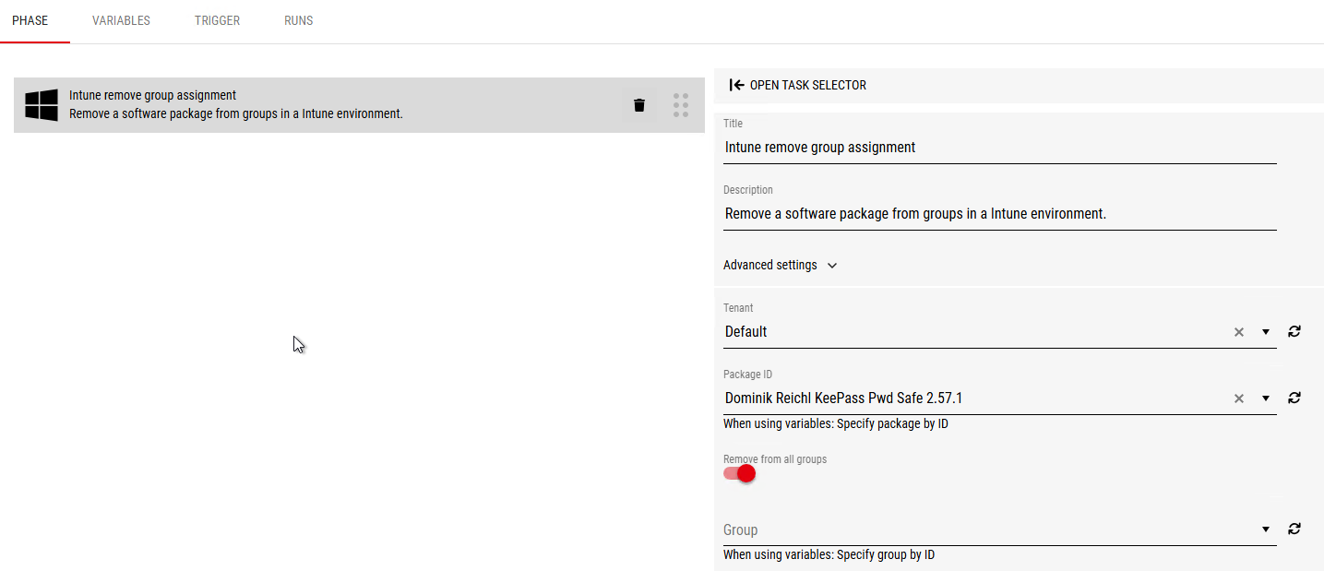Refresh the Package ID list
This screenshot has width=1324, height=571.
pyautogui.click(x=1294, y=398)
